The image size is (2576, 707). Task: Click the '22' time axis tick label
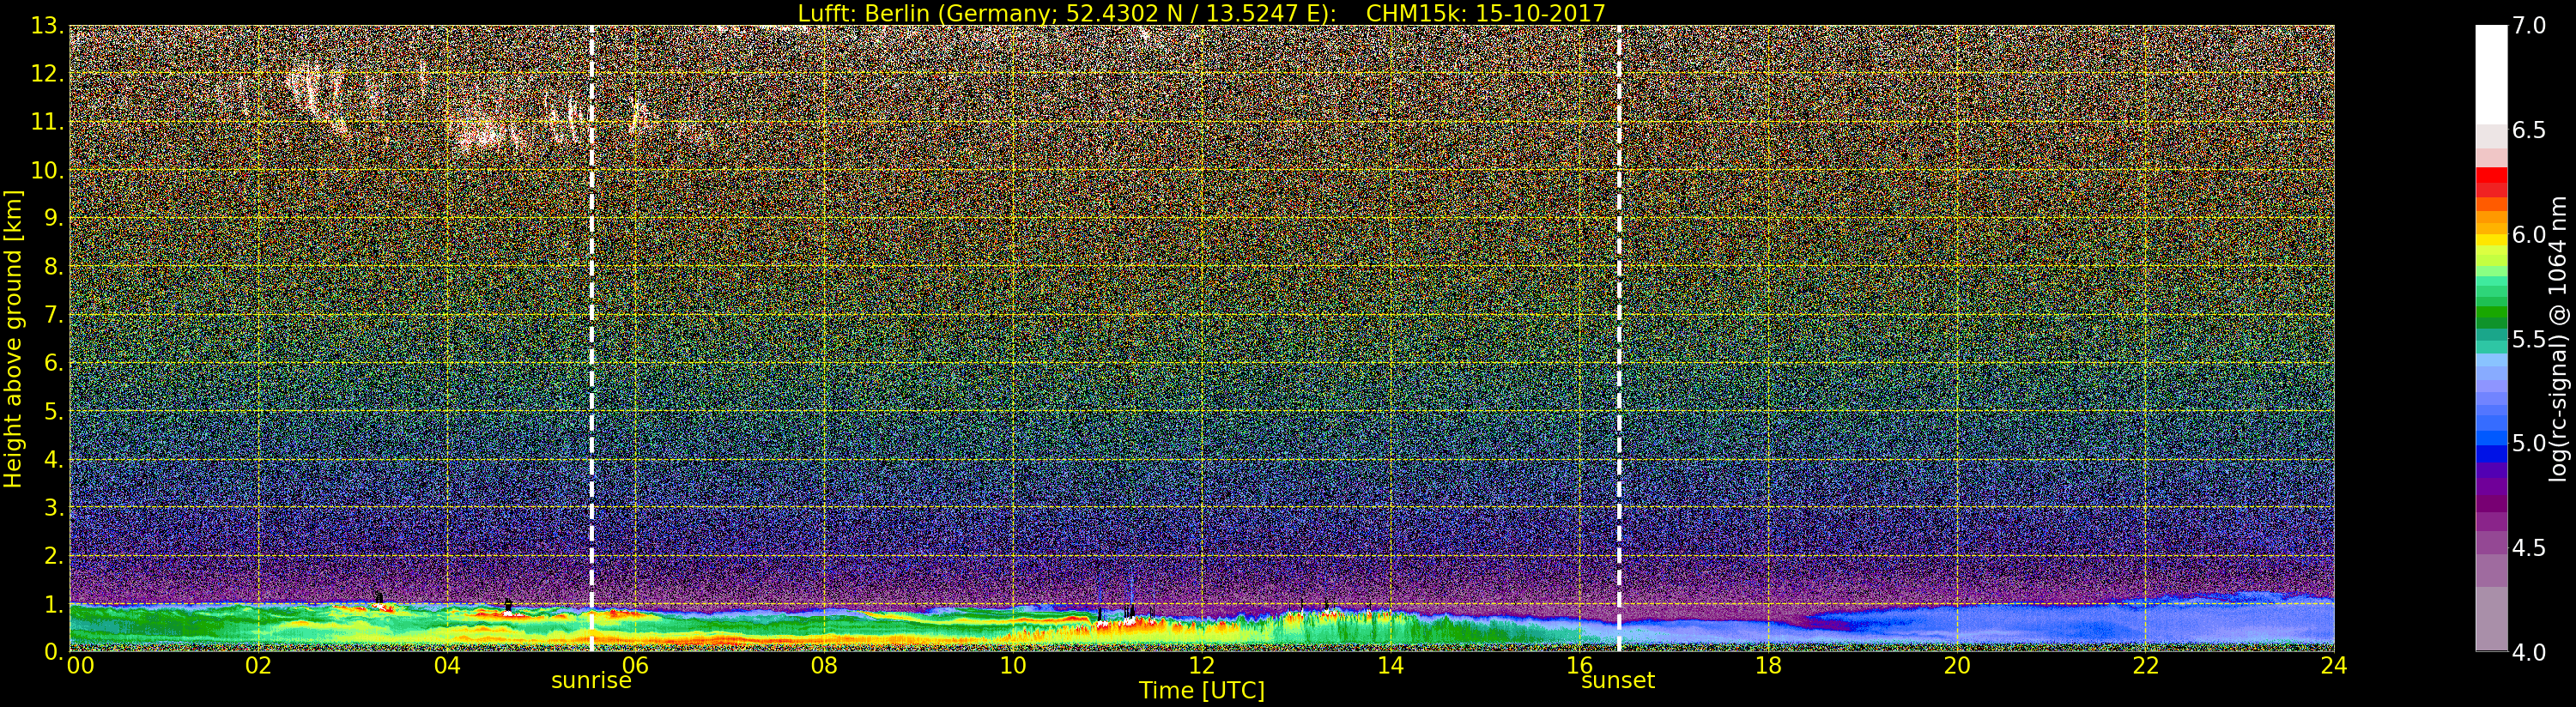point(2145,665)
